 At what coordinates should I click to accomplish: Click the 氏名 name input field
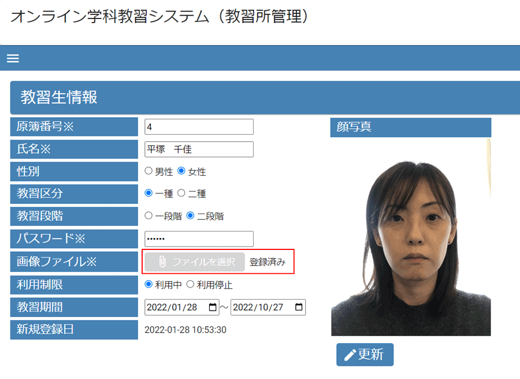[199, 149]
